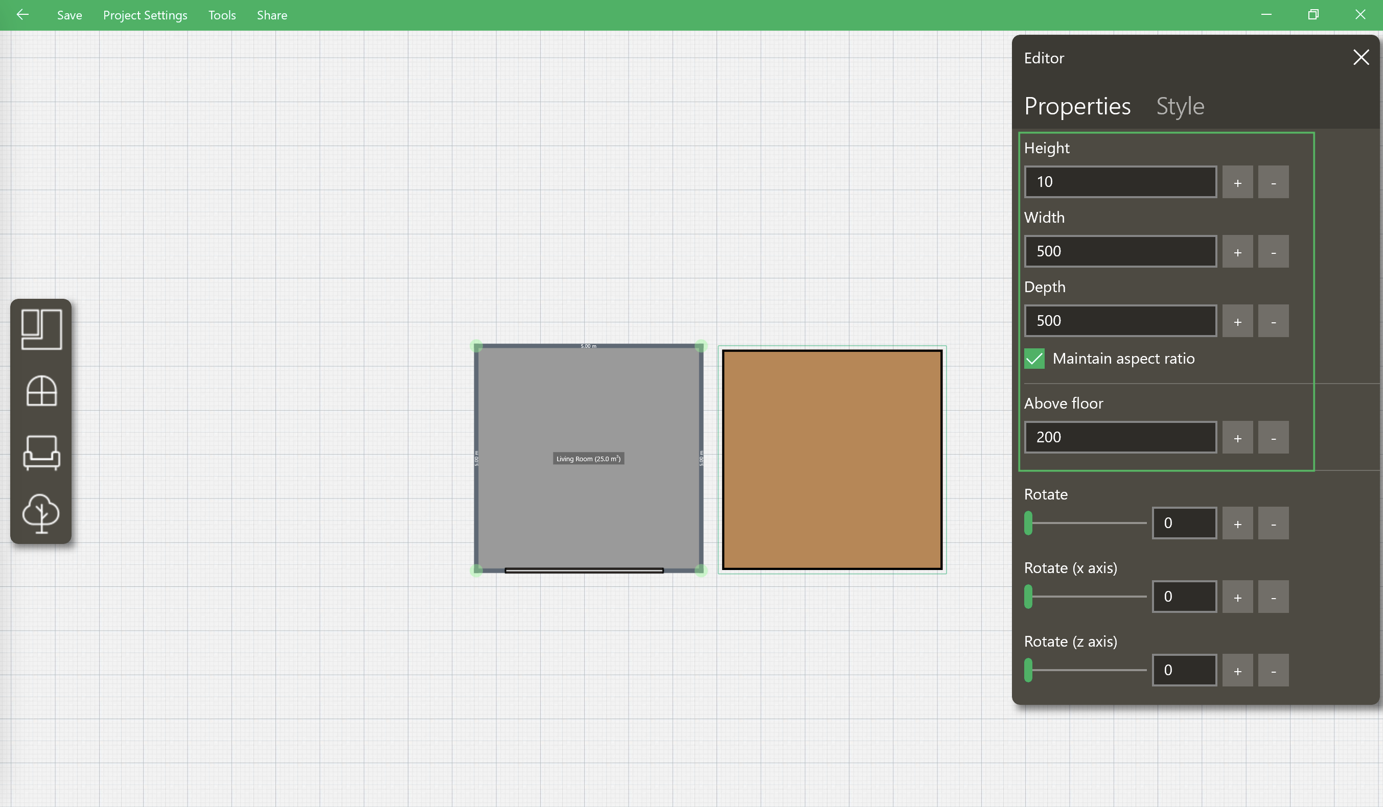Toggle Maintain aspect ratio checkbox
Viewport: 1383px width, 807px height.
coord(1034,359)
